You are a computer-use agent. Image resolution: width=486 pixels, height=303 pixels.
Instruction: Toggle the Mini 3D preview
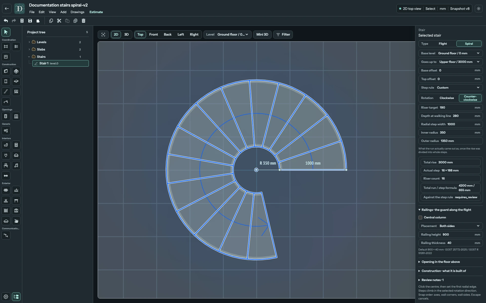262,35
